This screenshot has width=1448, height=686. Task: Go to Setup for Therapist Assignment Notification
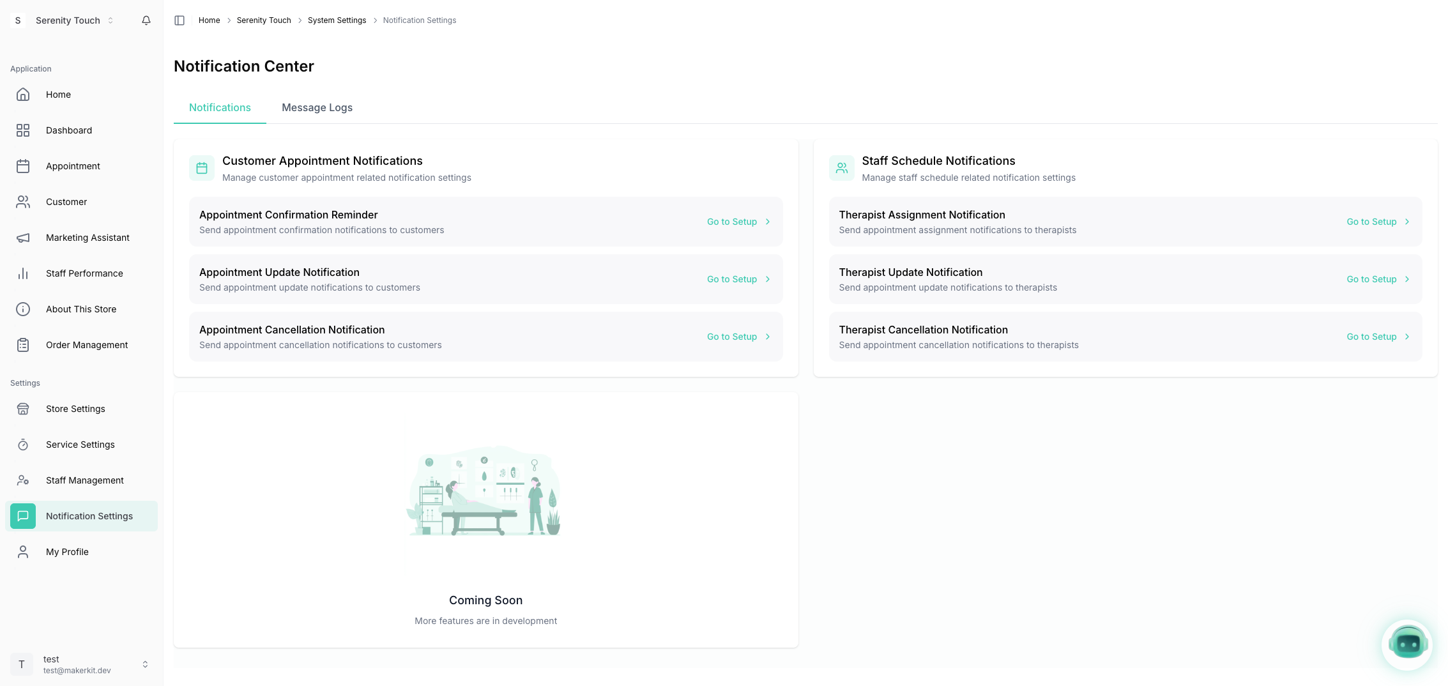point(1377,222)
